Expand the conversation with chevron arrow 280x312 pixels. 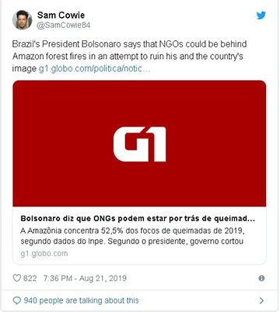pyautogui.click(x=261, y=300)
